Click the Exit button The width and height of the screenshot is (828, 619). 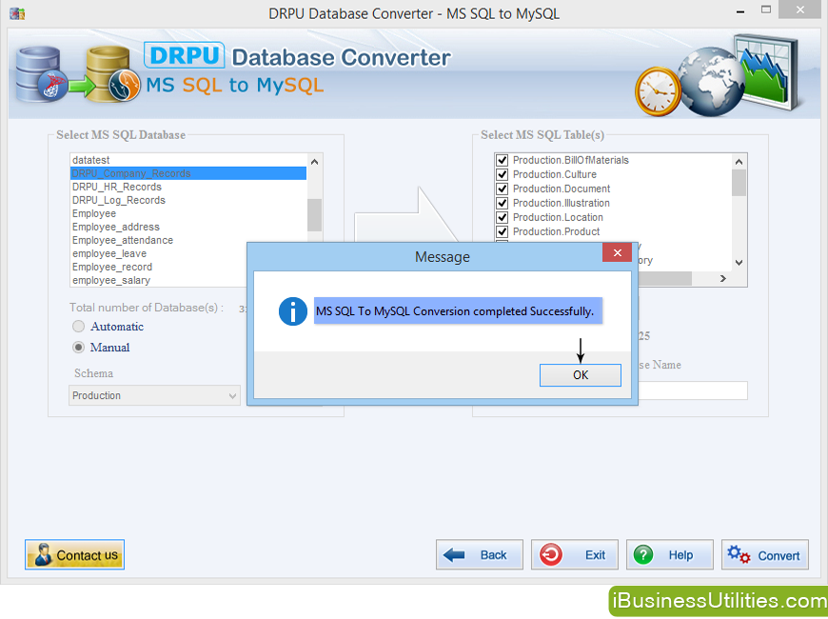[575, 554]
